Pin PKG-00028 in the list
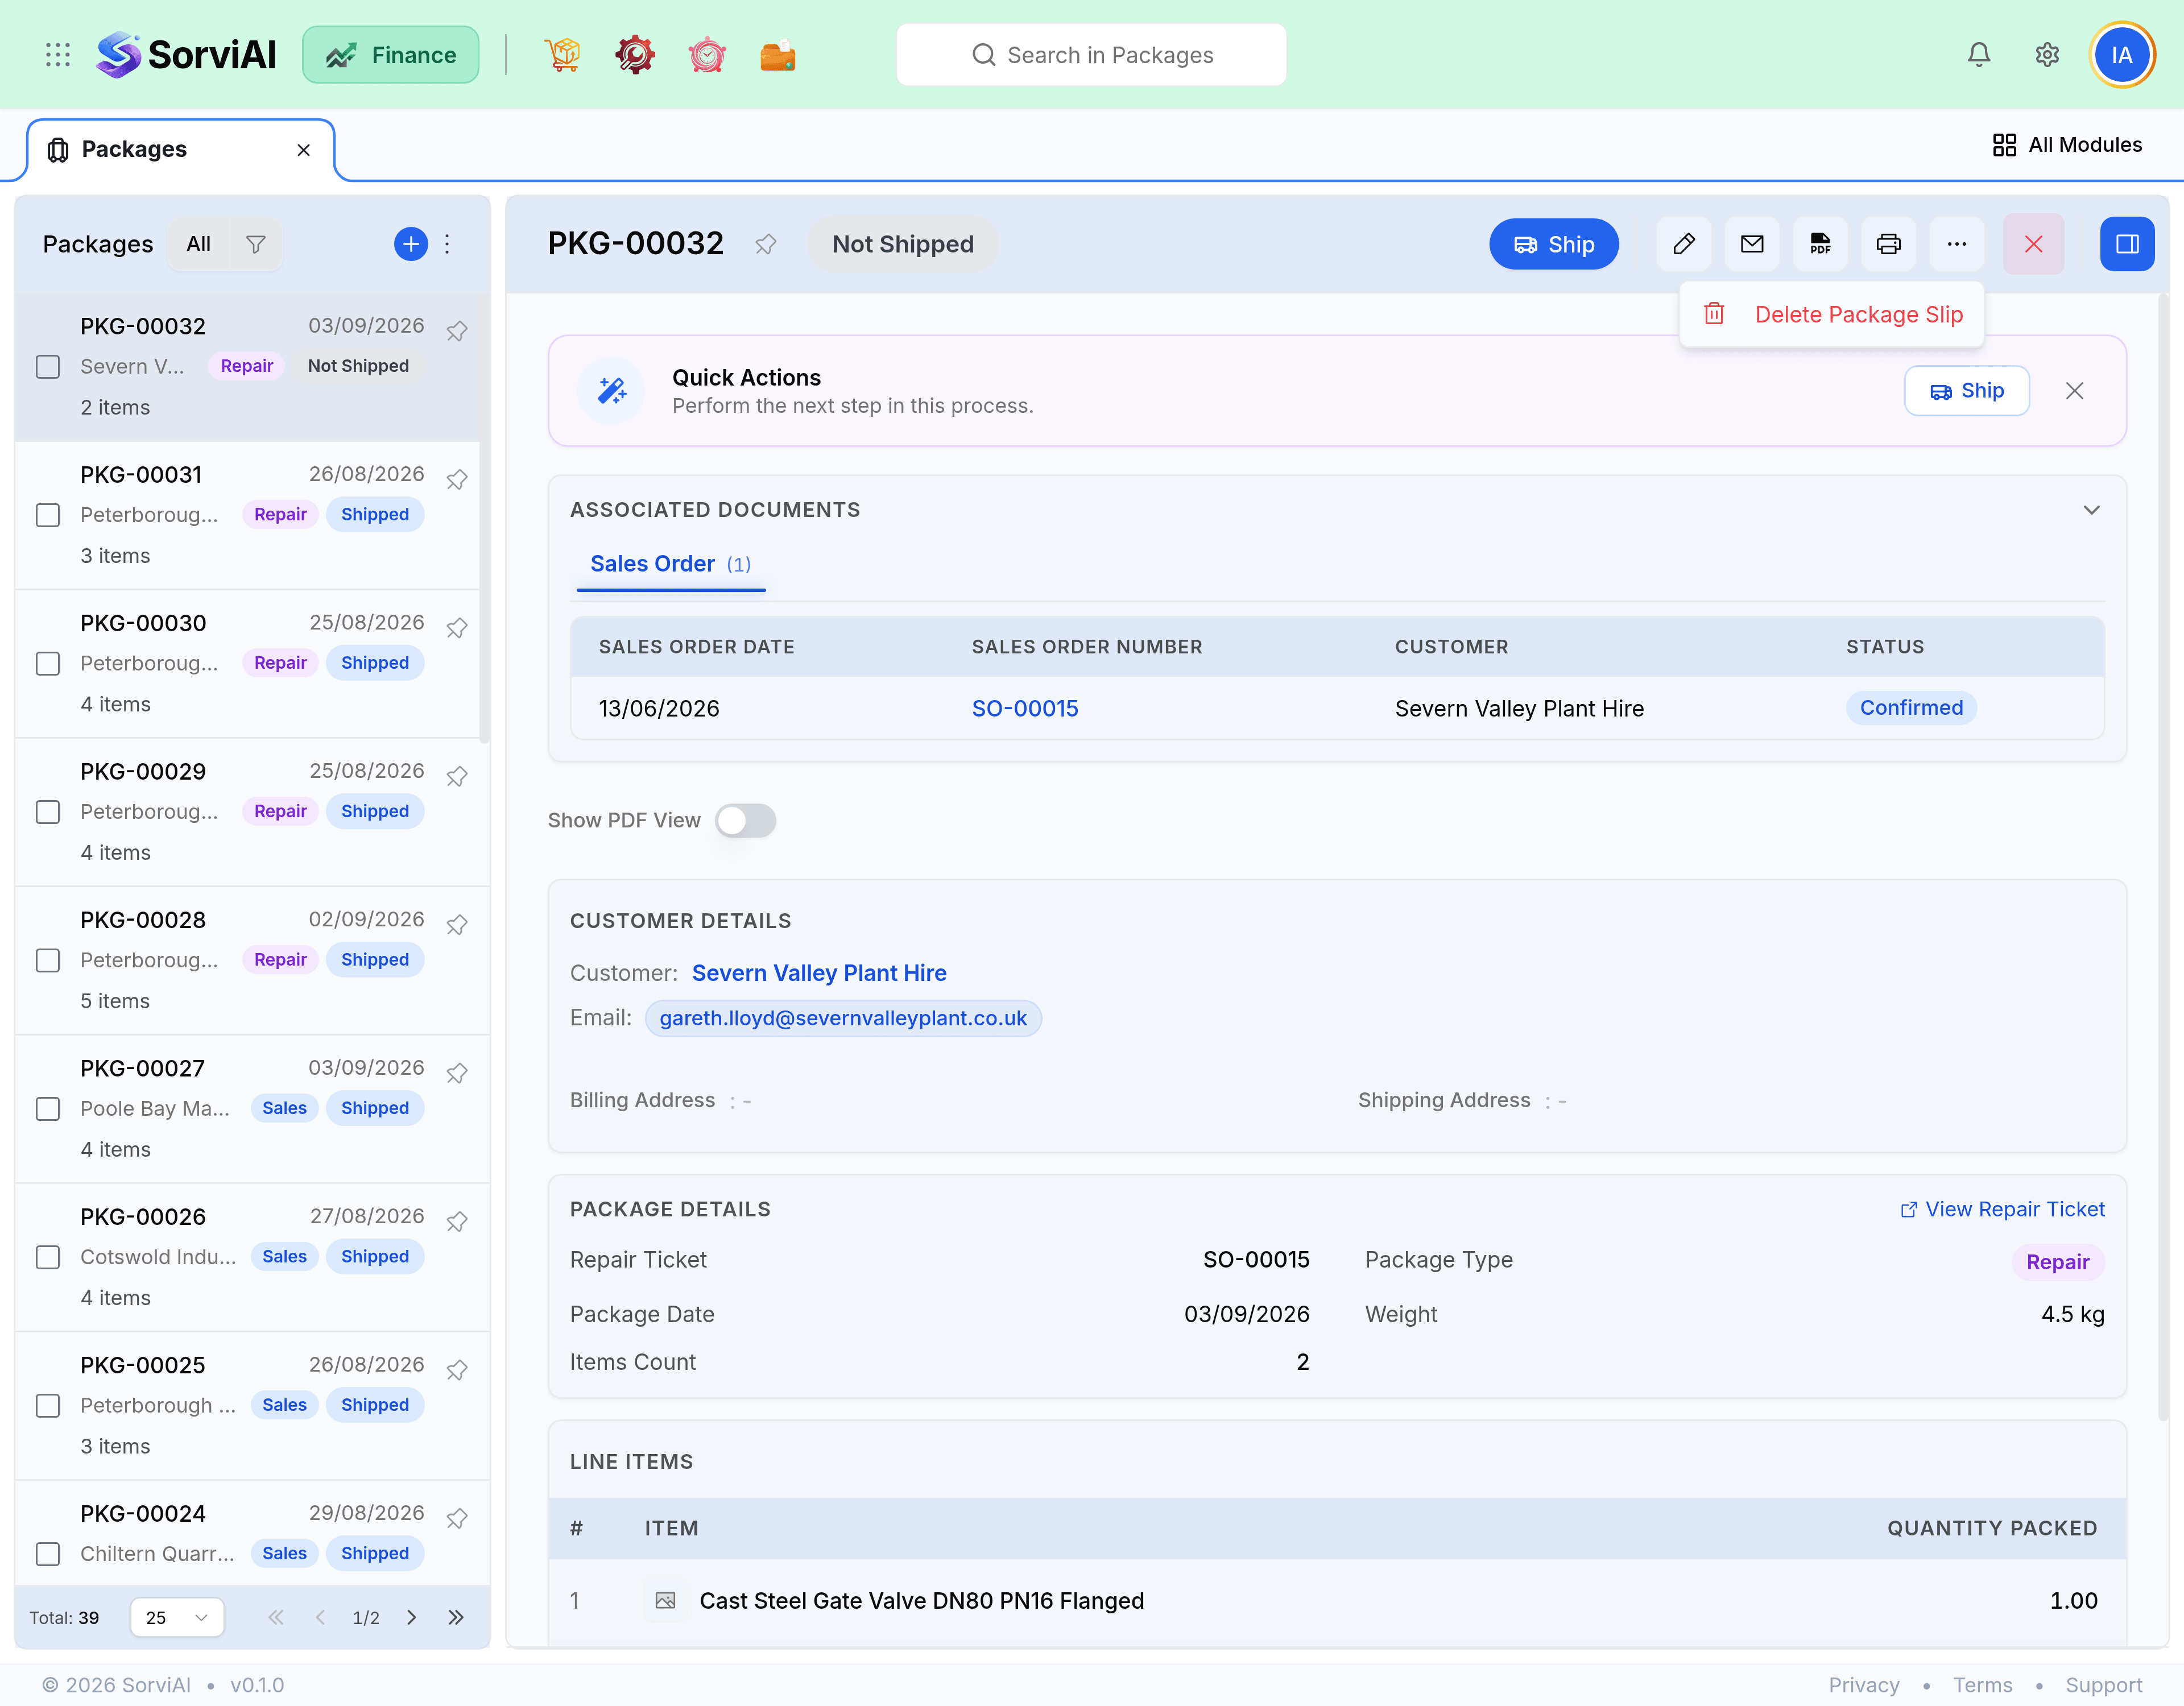 click(457, 925)
